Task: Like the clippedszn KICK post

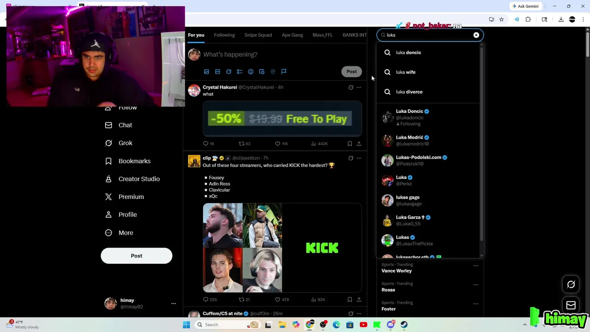Action: (x=282, y=300)
